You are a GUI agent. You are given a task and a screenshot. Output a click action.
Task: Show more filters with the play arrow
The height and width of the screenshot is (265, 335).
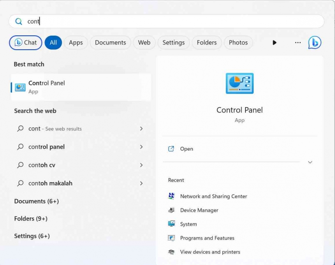[274, 42]
